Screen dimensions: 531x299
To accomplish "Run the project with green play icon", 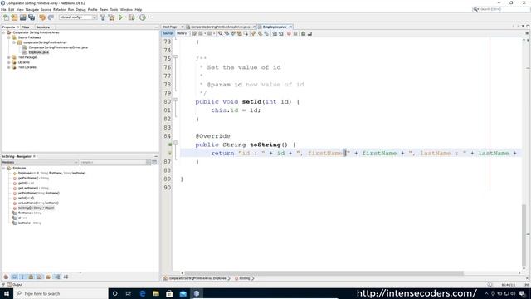I will (x=120, y=17).
